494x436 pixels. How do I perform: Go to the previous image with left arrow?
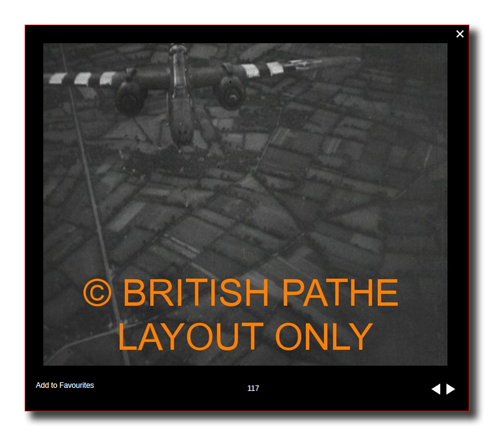[436, 389]
